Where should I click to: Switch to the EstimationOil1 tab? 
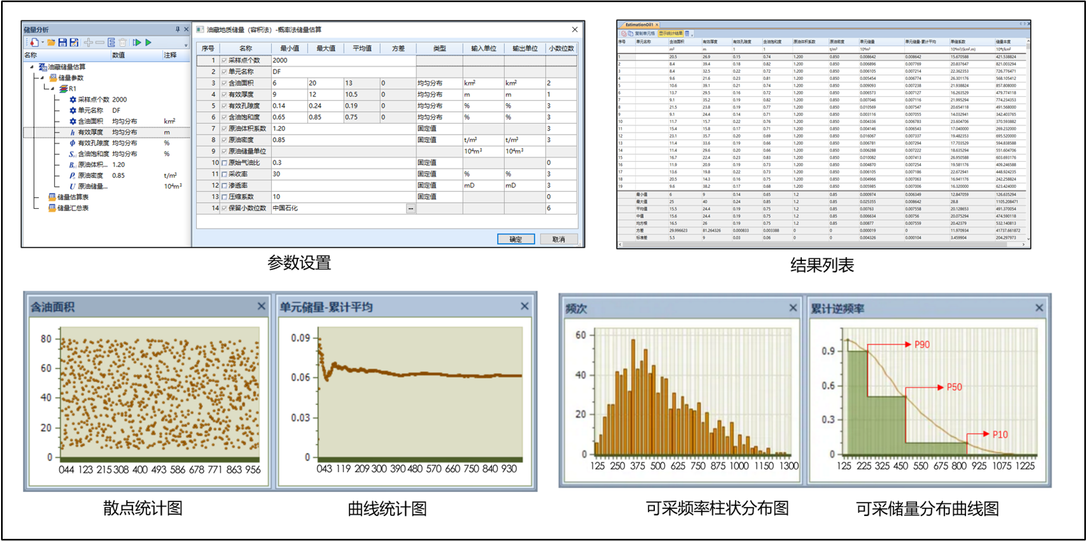[x=639, y=24]
